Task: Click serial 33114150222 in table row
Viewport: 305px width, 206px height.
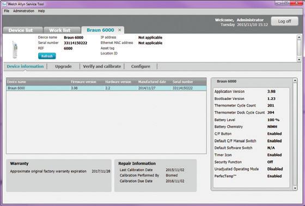Action: click(182, 88)
